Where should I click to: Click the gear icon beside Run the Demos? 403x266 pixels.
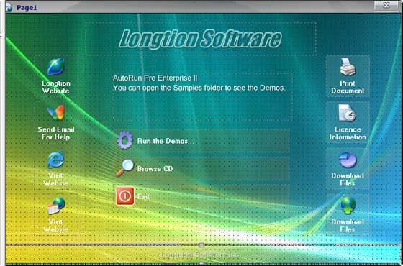pyautogui.click(x=125, y=140)
